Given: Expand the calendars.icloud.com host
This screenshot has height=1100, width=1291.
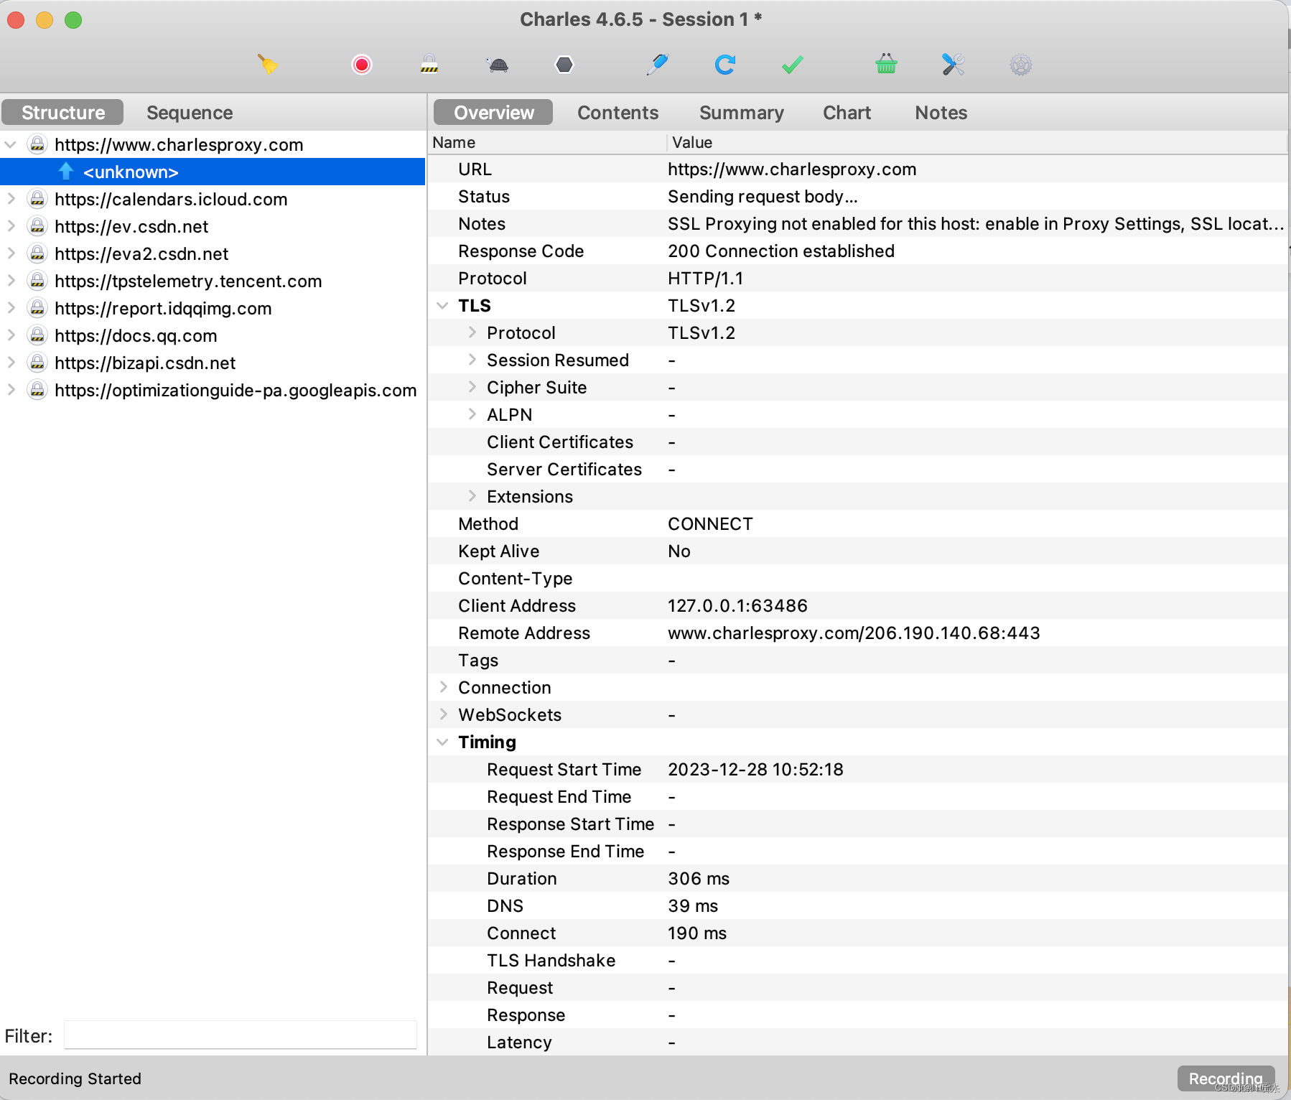Looking at the screenshot, I should 11,199.
